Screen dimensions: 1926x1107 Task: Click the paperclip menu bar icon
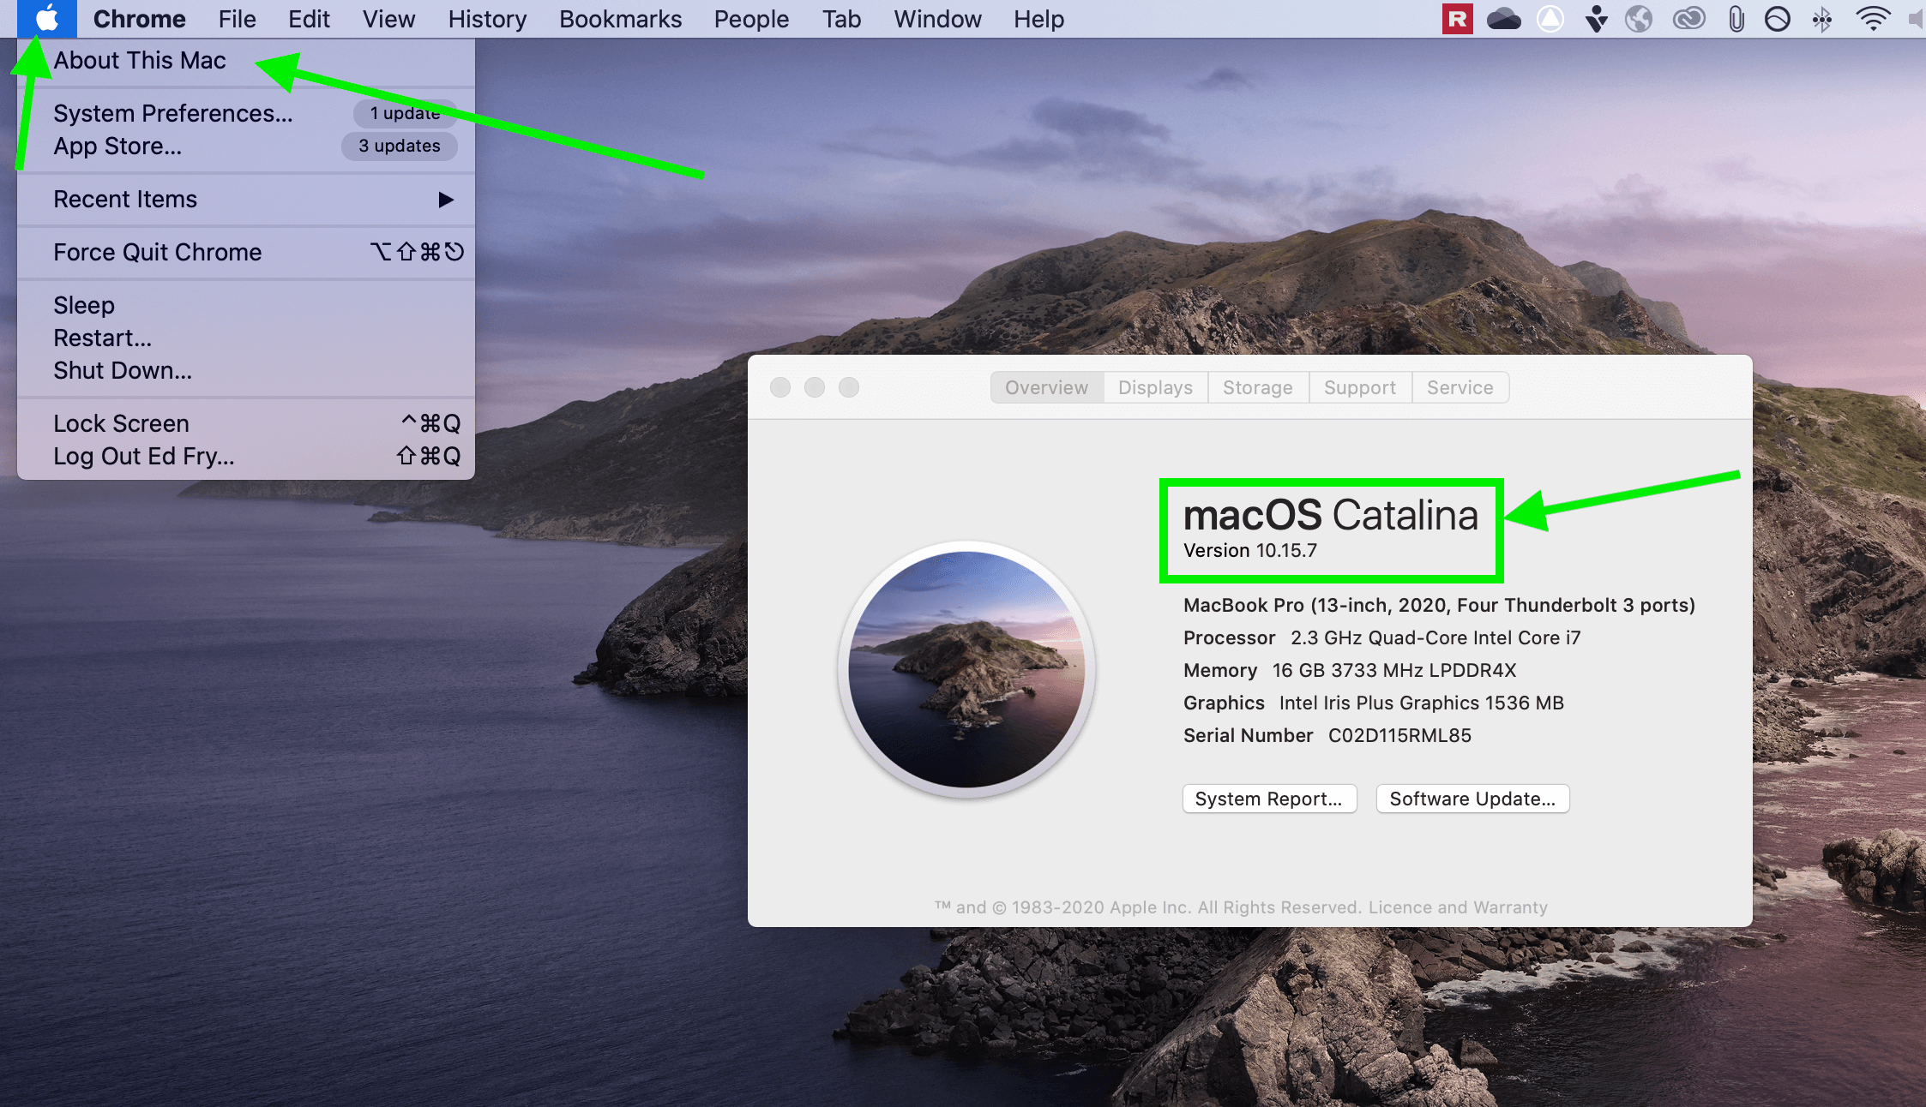pyautogui.click(x=1736, y=19)
